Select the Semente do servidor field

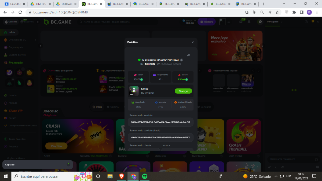[x=160, y=122]
